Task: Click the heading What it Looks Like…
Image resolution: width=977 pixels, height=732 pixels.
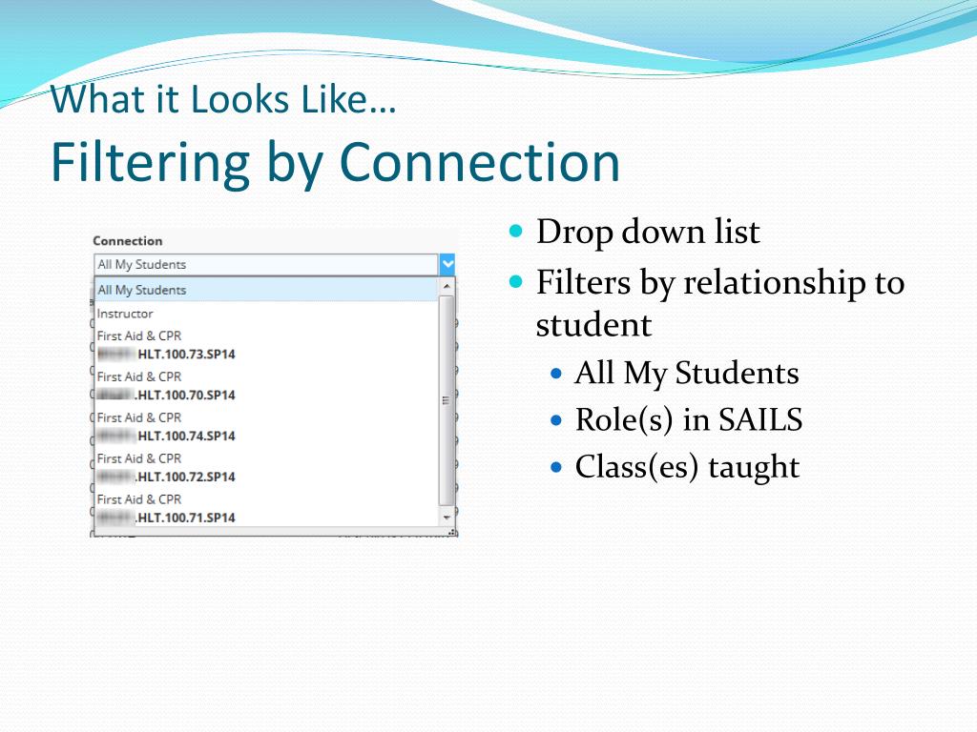Action: (x=223, y=99)
